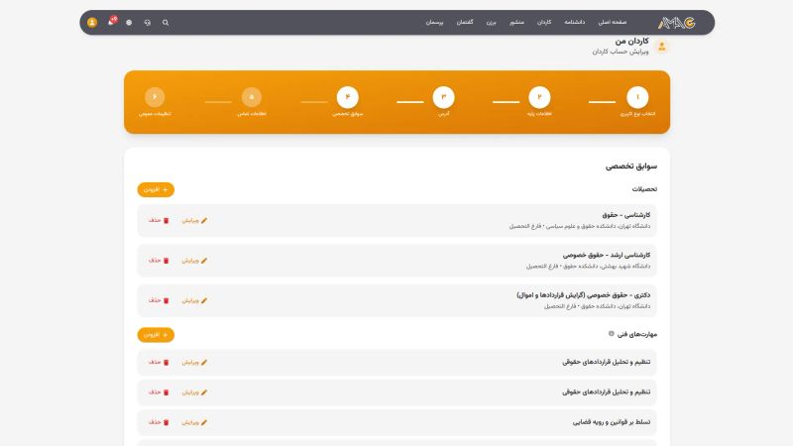This screenshot has height=446, width=793.
Task: Open پرسمان in the navigation bar
Action: (434, 22)
